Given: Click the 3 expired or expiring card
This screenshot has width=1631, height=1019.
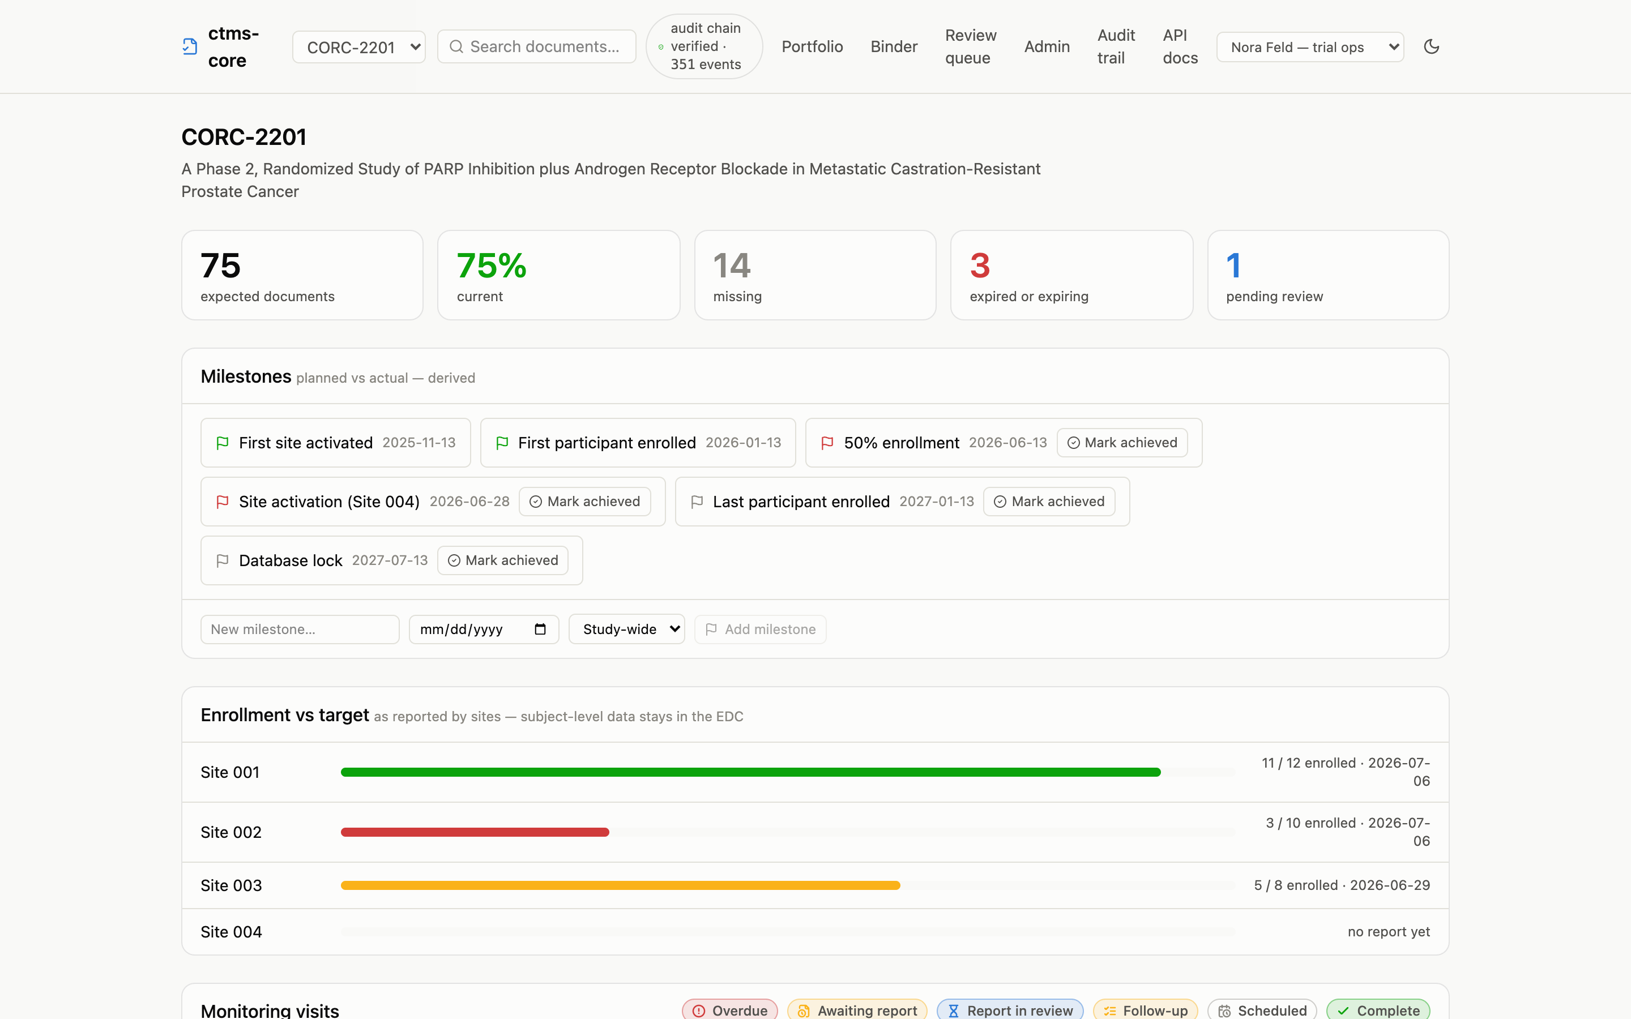Looking at the screenshot, I should point(1071,275).
